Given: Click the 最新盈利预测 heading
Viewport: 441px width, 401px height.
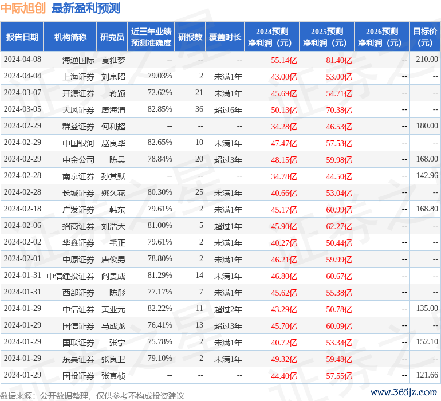Looking at the screenshot, I should pyautogui.click(x=86, y=8).
